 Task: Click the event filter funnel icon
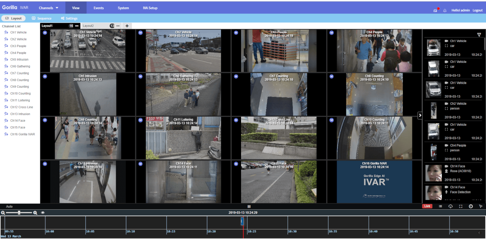point(479,35)
